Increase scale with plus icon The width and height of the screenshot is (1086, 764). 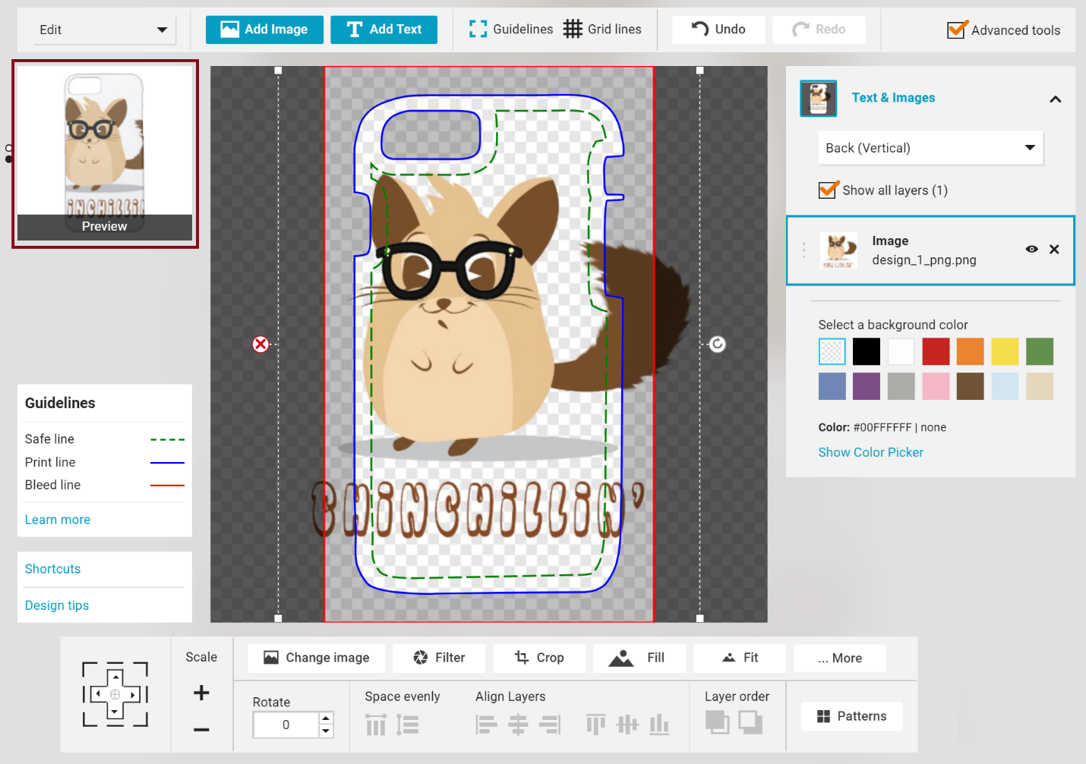tap(201, 693)
